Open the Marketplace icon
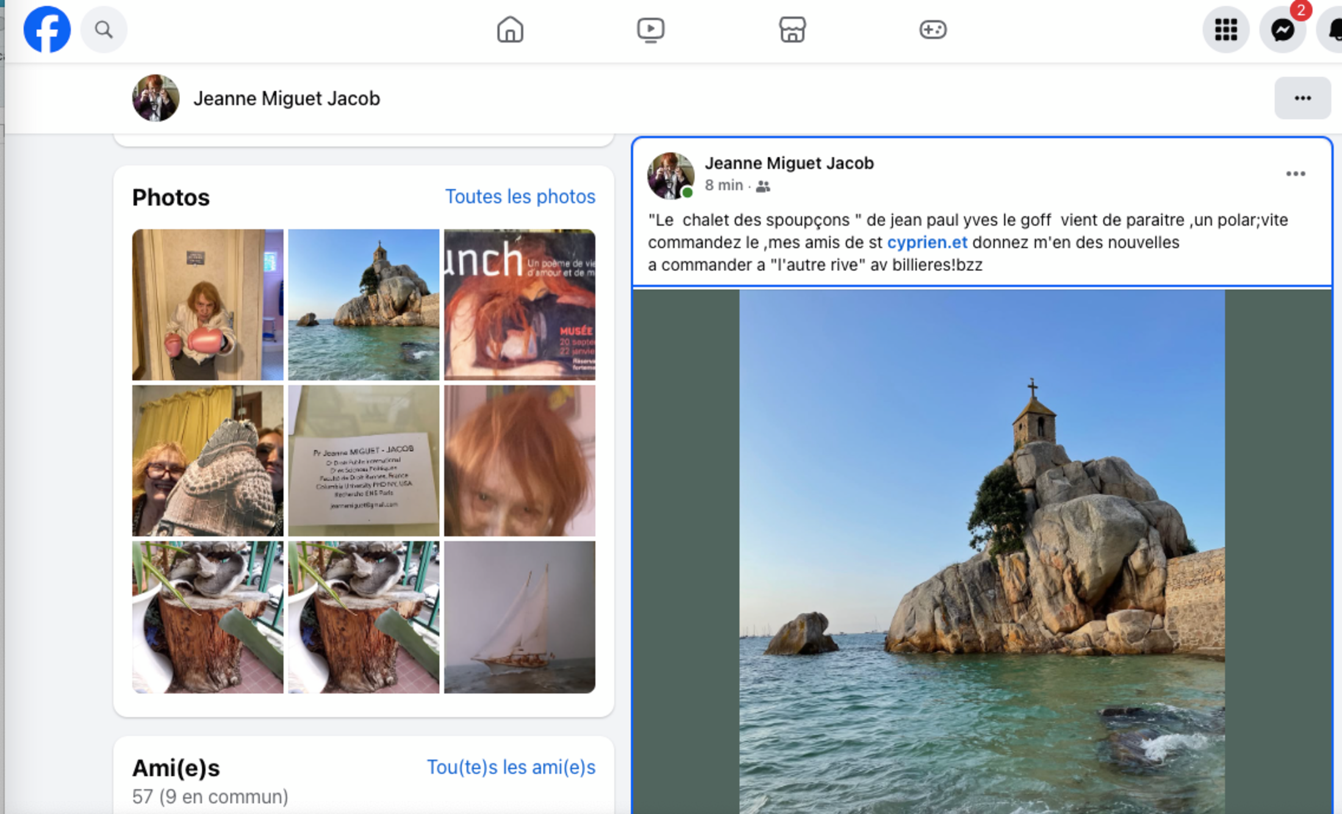 [792, 29]
